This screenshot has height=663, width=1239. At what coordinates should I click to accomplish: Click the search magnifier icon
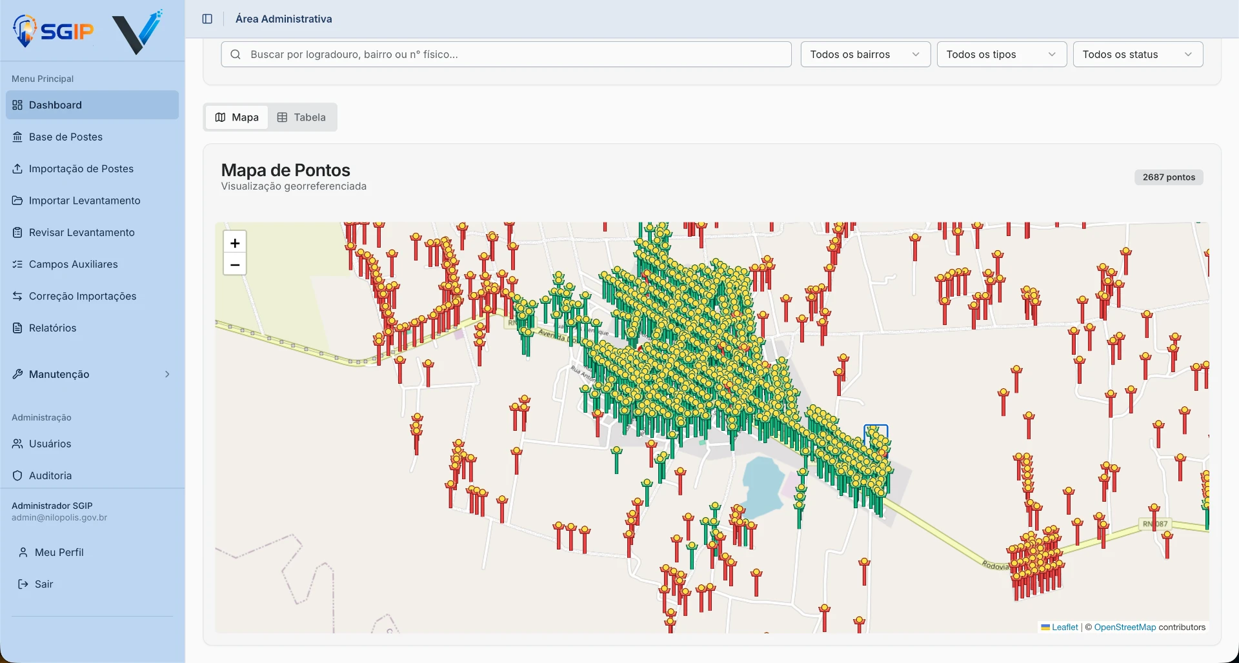coord(236,54)
